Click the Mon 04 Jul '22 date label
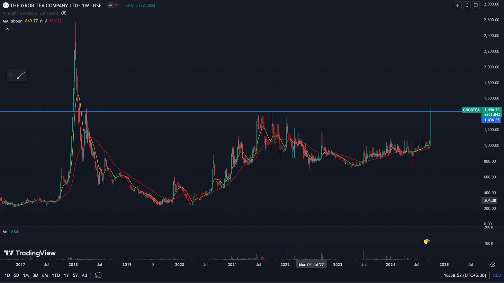The height and width of the screenshot is (283, 504). coord(311,265)
